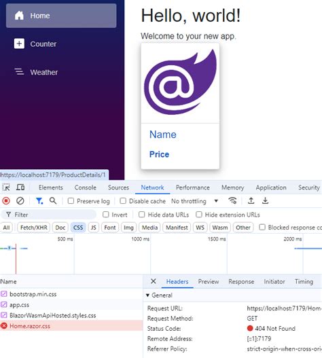Activate the inspect element picker icon
Screen dimensions: 322x358
tap(6, 187)
